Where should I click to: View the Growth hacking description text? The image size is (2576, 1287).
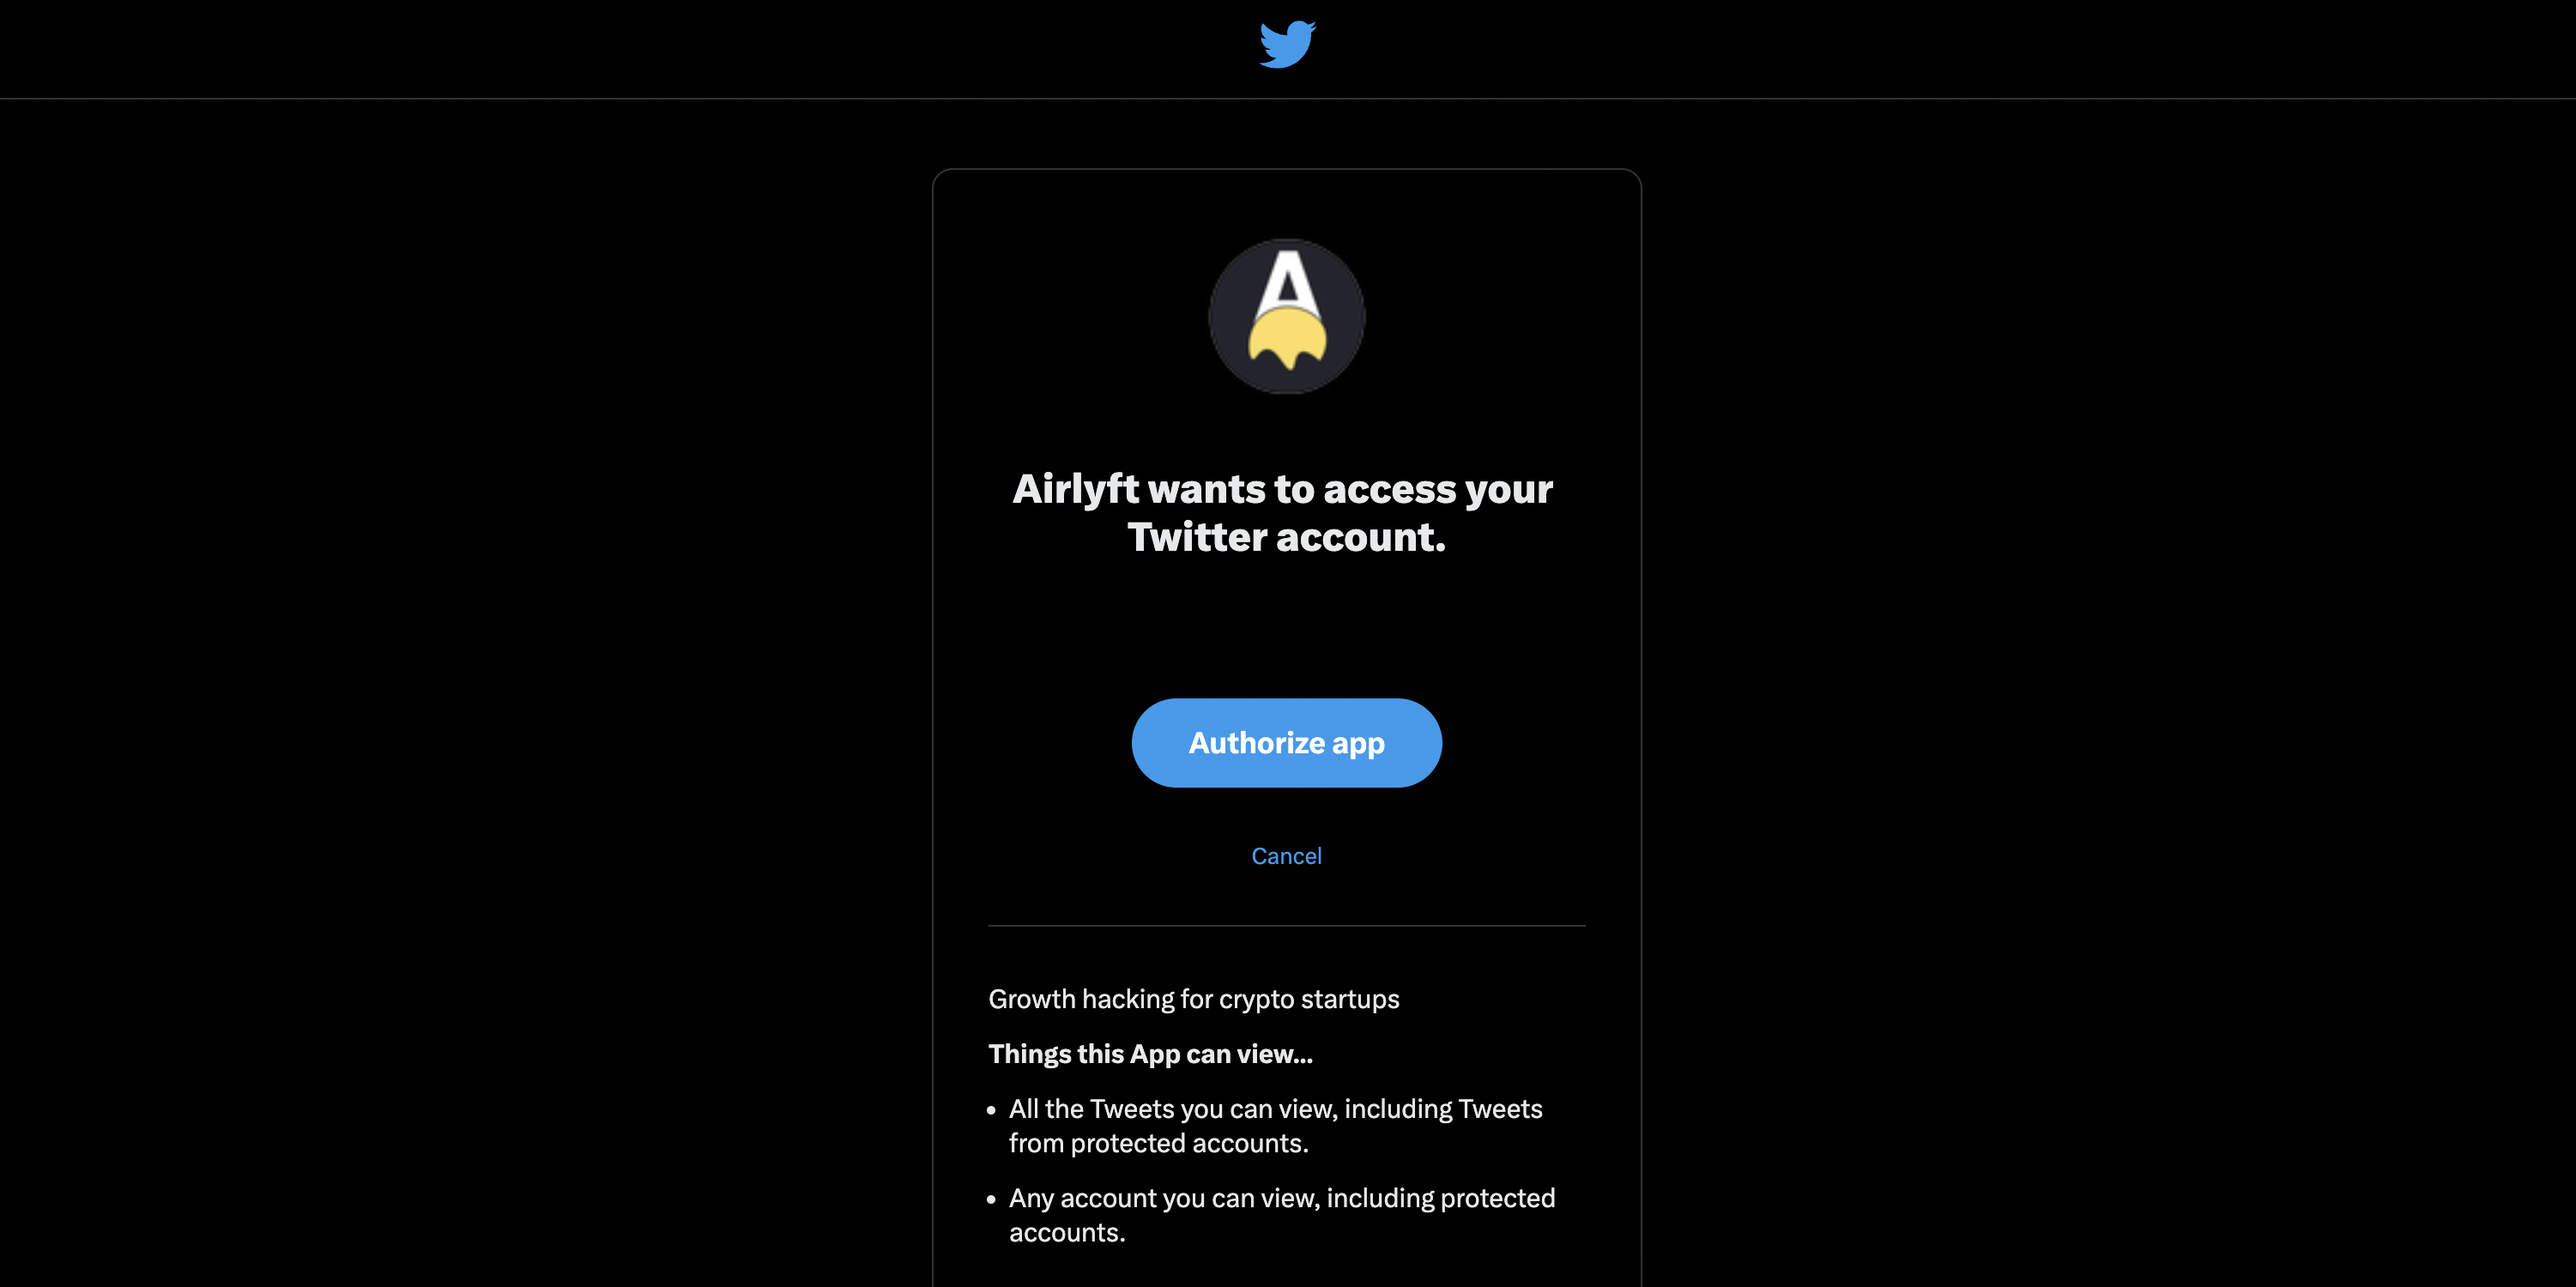[1193, 998]
